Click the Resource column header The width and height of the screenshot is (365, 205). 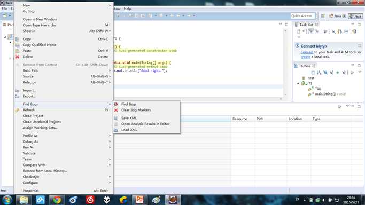tap(239, 119)
